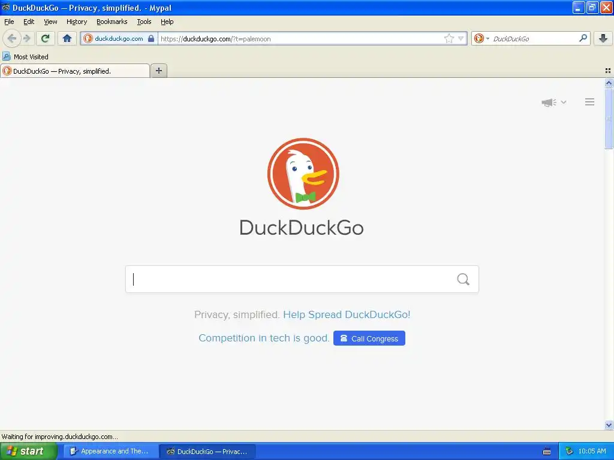Screen dimensions: 614x460
Task: Follow the Help Spread DuckDuckGo! link
Action: click(347, 314)
